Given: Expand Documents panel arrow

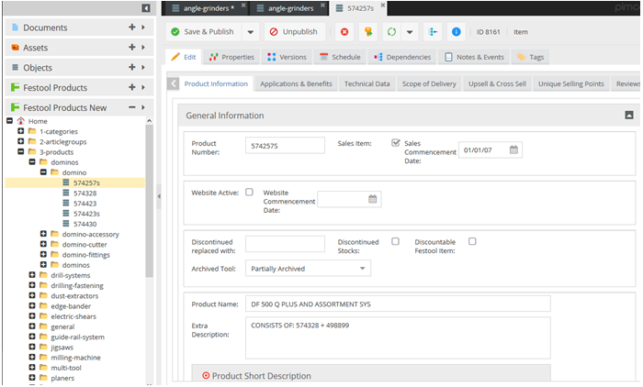Looking at the screenshot, I should 143,27.
